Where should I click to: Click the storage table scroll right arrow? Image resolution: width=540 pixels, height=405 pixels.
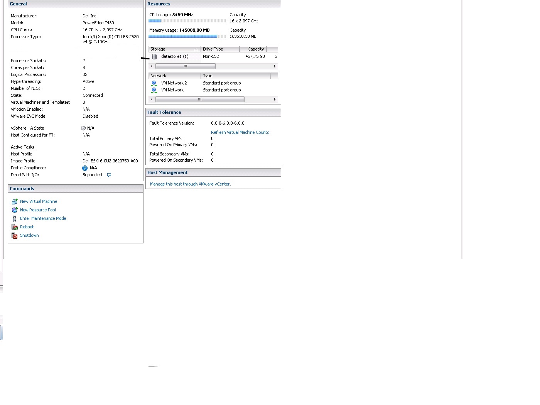(275, 66)
